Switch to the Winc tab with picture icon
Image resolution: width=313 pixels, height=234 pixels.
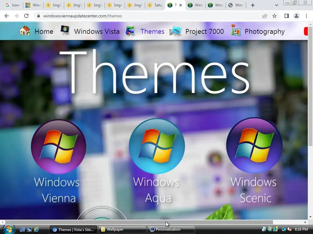click(x=33, y=5)
